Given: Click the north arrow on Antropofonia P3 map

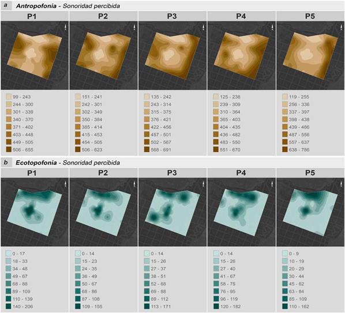Looking at the screenshot, I should [204, 27].
